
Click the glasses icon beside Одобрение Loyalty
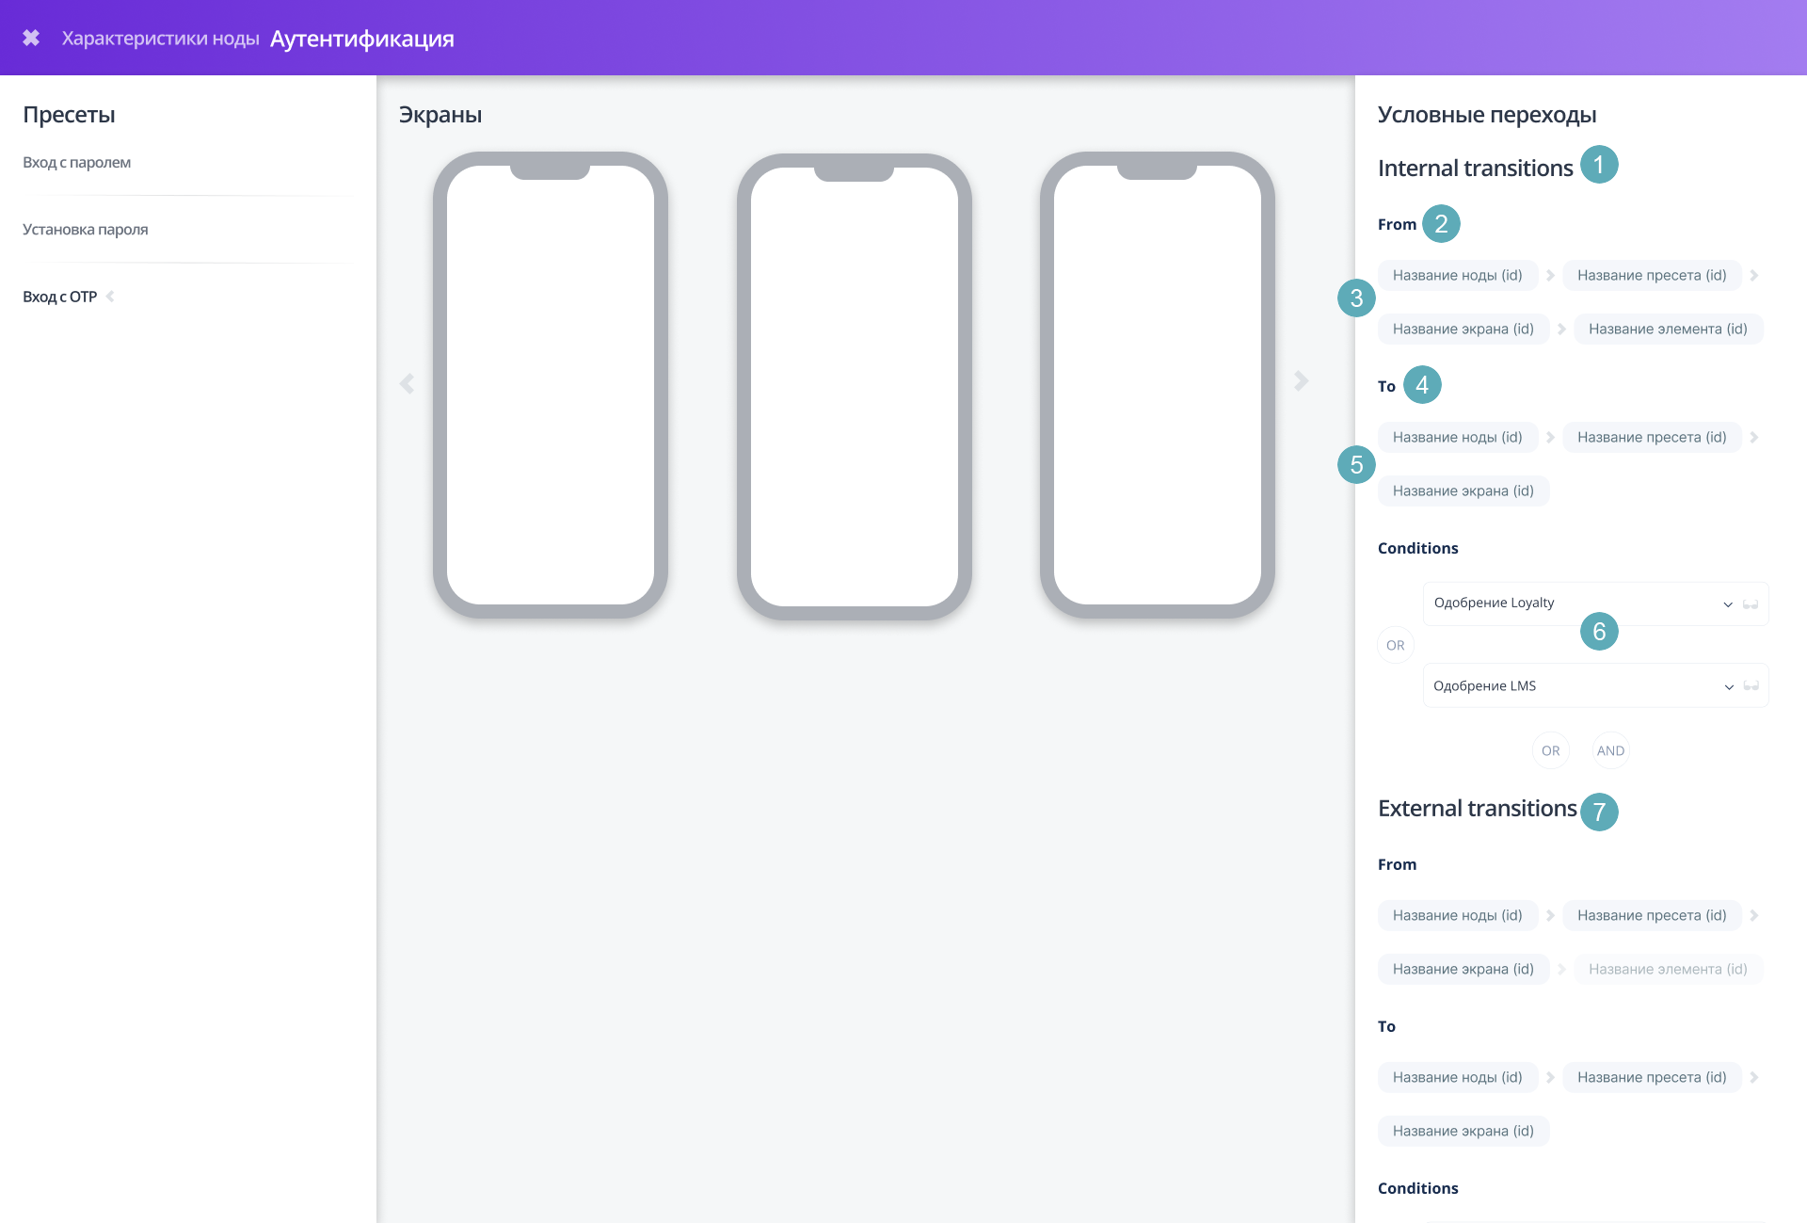tap(1751, 604)
